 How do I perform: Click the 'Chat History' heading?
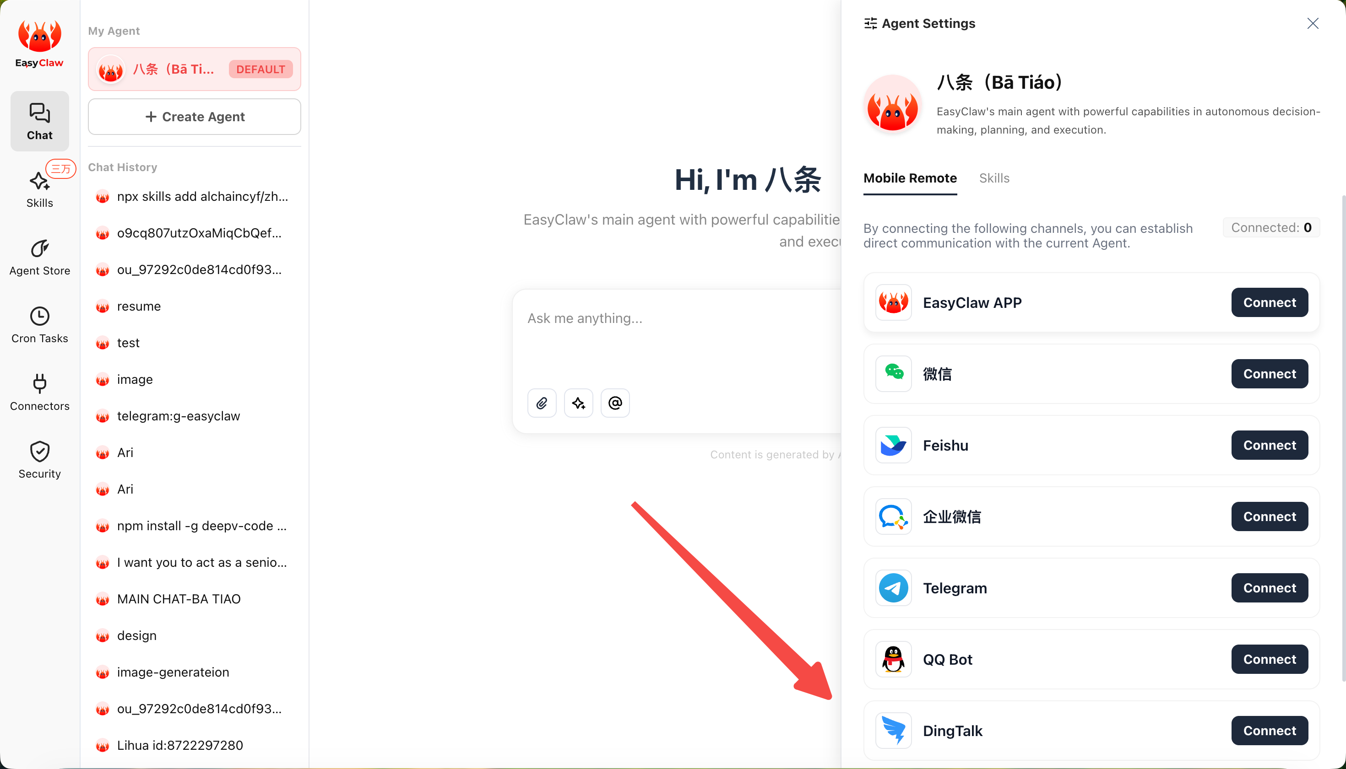coord(123,167)
